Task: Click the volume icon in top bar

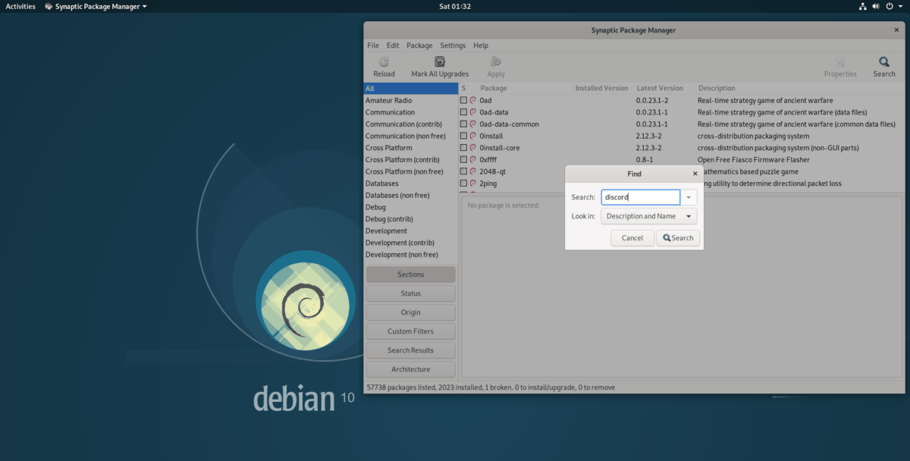Action: click(876, 6)
